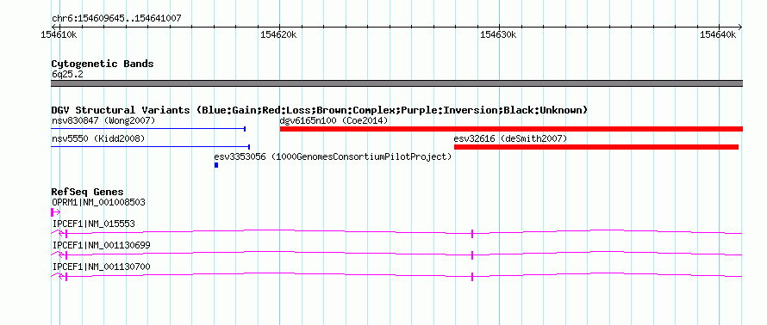Click the 6q25.2 band label
This screenshot has height=325, width=767.
[67, 74]
